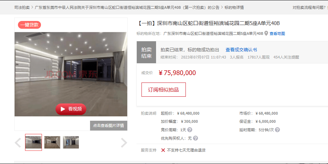
Task: Go to 司法拍卖 breadcrumb
Action: tap(22, 7)
